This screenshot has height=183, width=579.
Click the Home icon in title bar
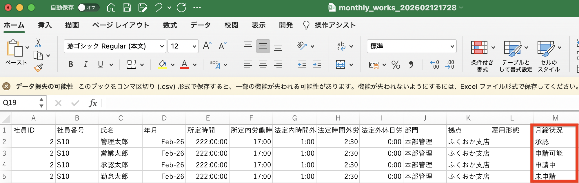point(111,8)
